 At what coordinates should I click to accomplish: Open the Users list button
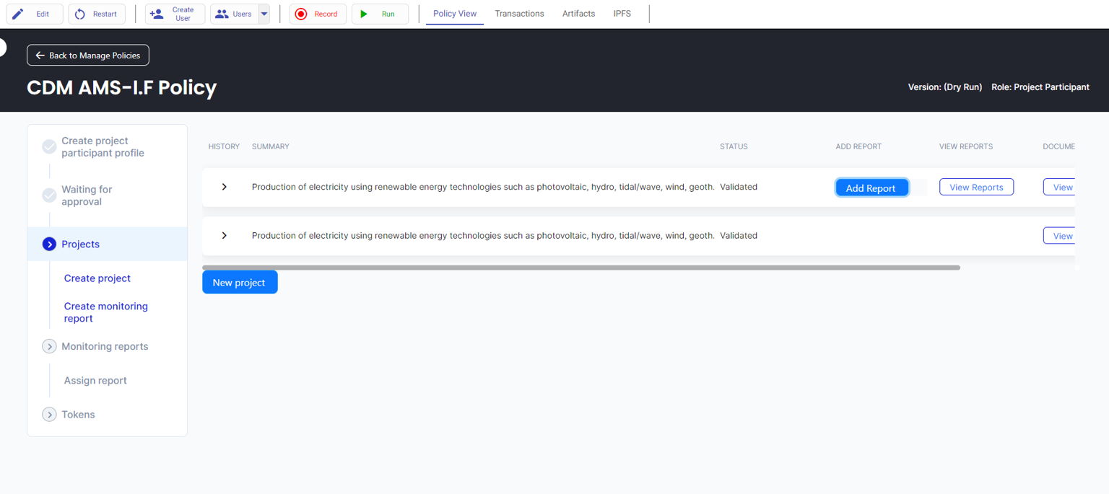234,14
